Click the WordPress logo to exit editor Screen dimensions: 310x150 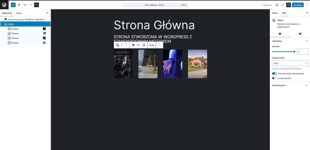(x=4, y=5)
